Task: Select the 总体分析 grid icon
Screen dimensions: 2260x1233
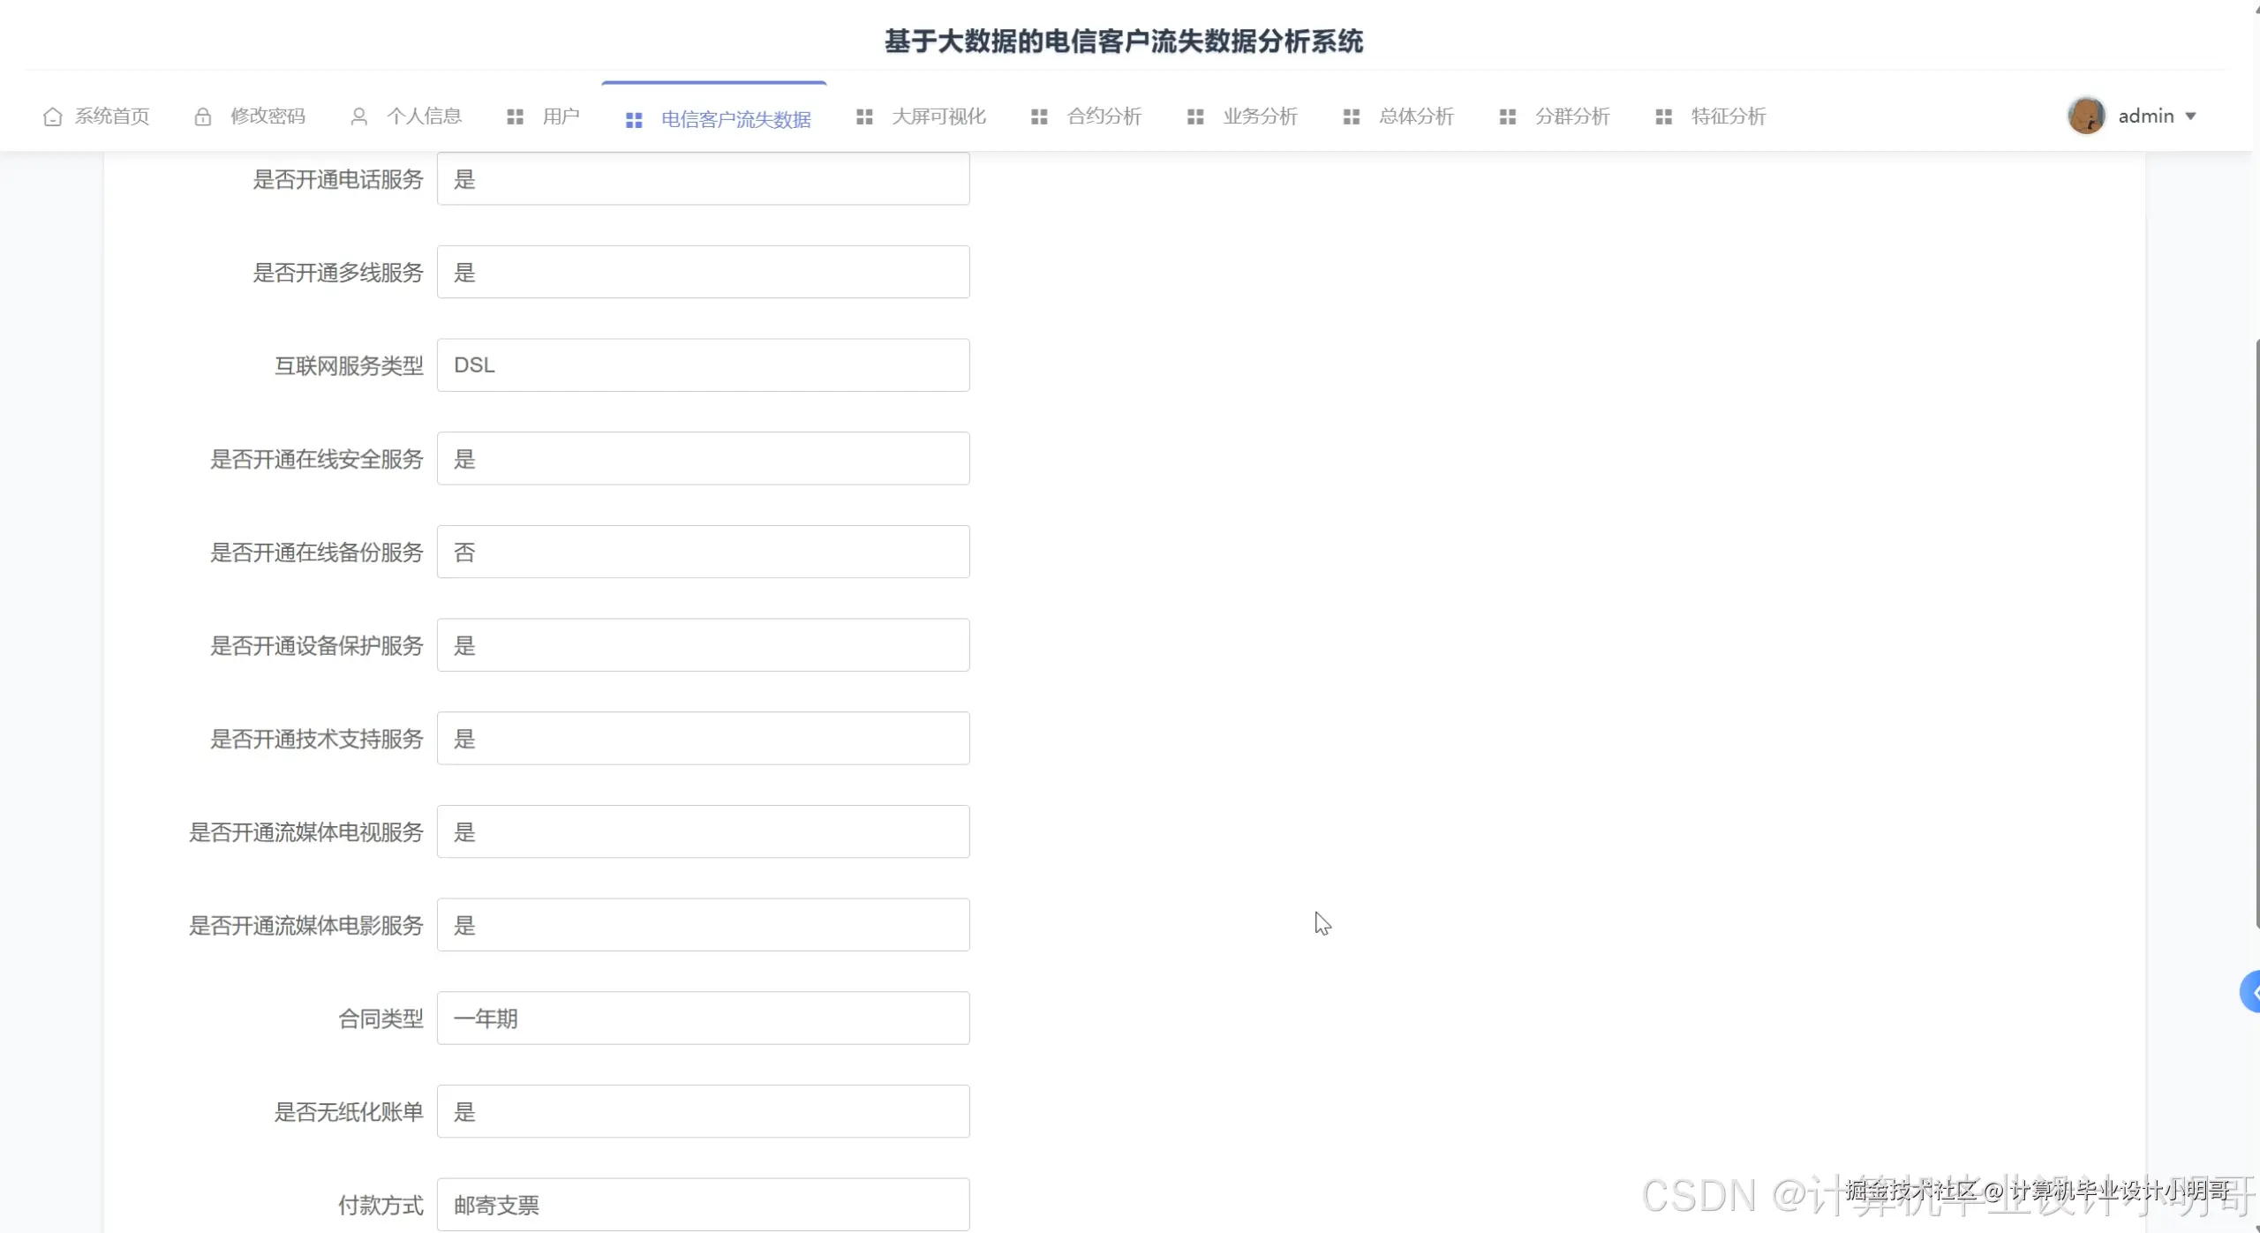Action: (x=1351, y=116)
